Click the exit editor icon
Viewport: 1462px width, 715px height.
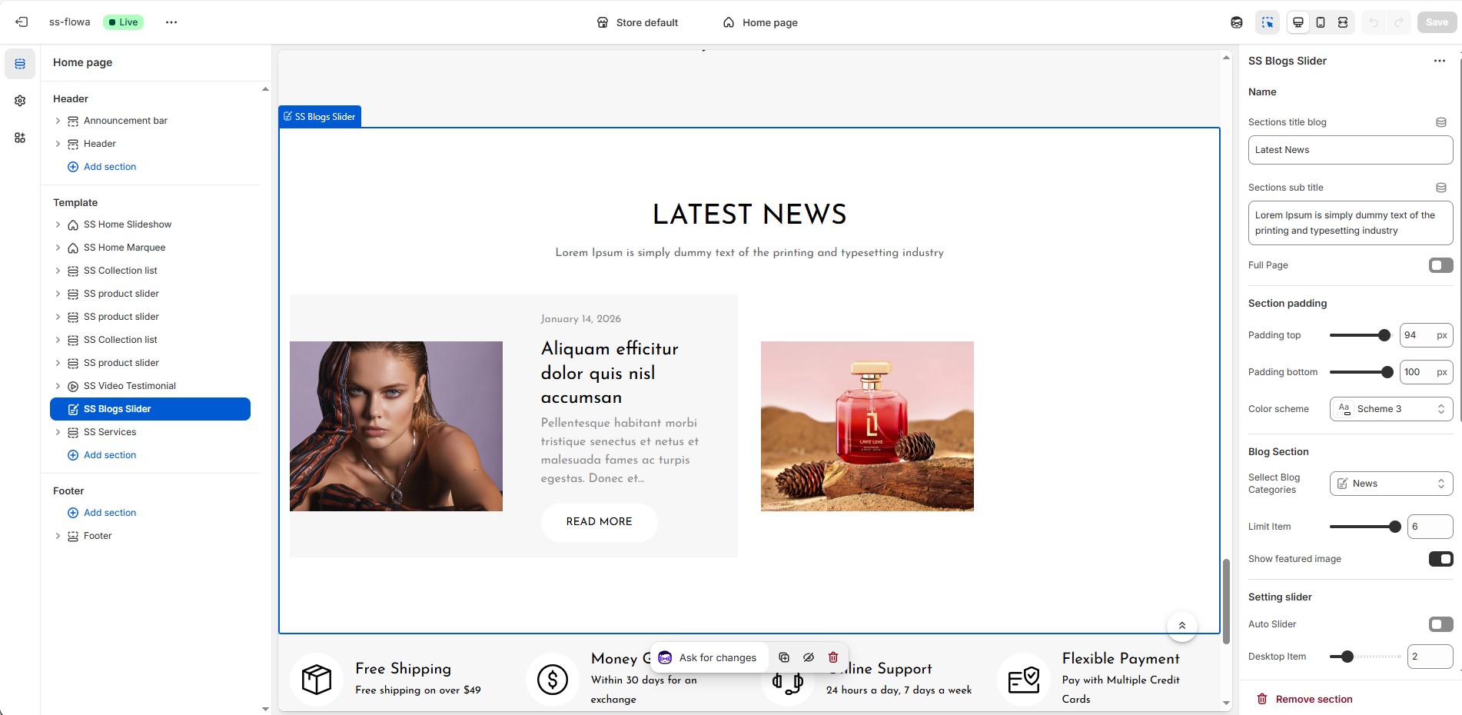(22, 22)
